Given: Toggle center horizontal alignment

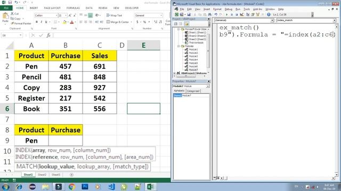Looking at the screenshot, I should pos(85,22).
